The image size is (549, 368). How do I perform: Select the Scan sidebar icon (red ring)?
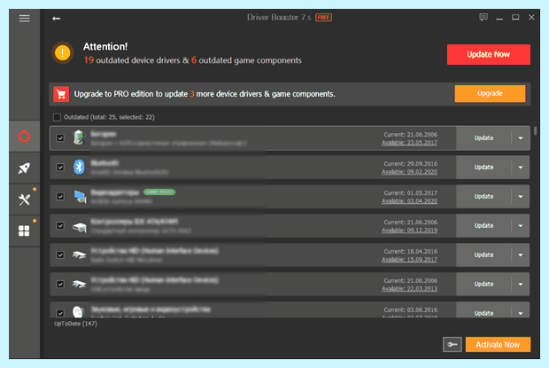(24, 137)
